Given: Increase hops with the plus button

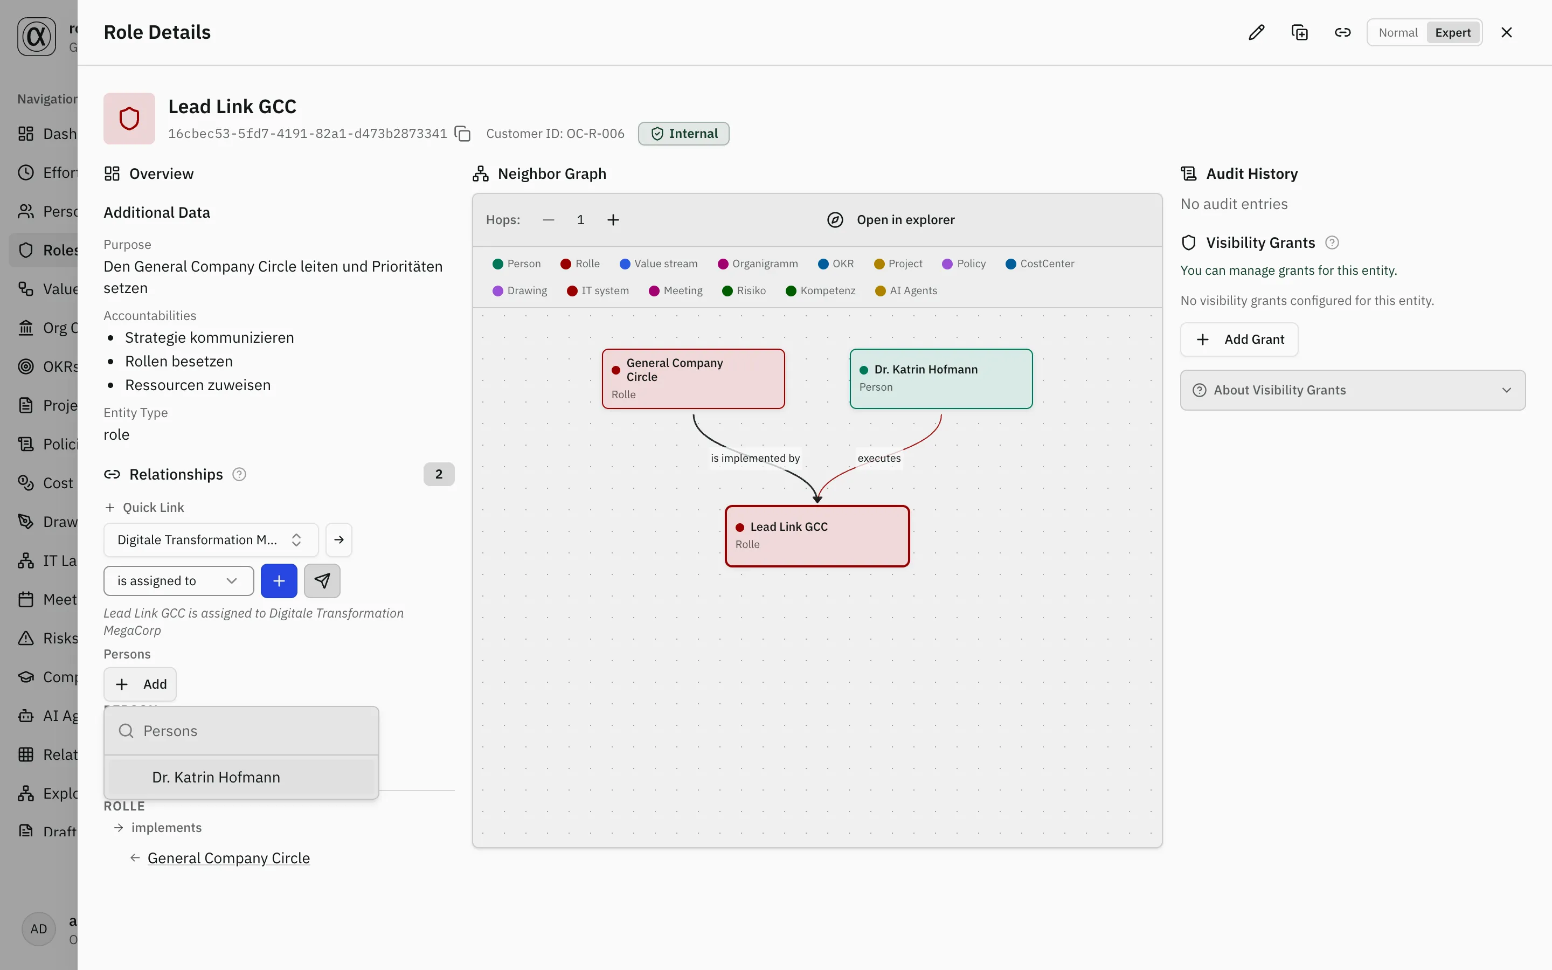Looking at the screenshot, I should (x=613, y=220).
